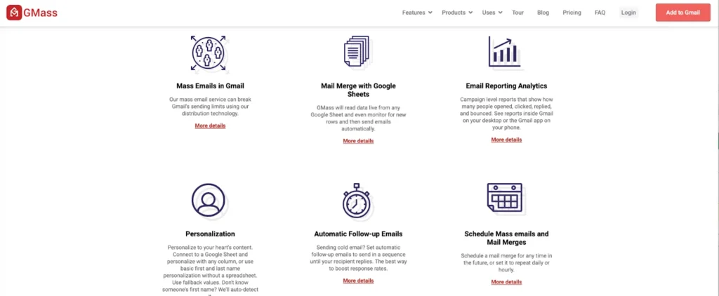Go to the Blog page
Image resolution: width=719 pixels, height=296 pixels.
pos(543,13)
